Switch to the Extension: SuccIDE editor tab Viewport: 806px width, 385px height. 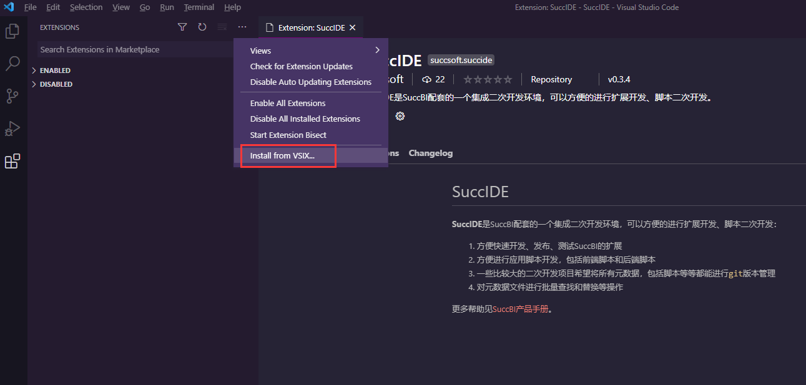pyautogui.click(x=310, y=27)
